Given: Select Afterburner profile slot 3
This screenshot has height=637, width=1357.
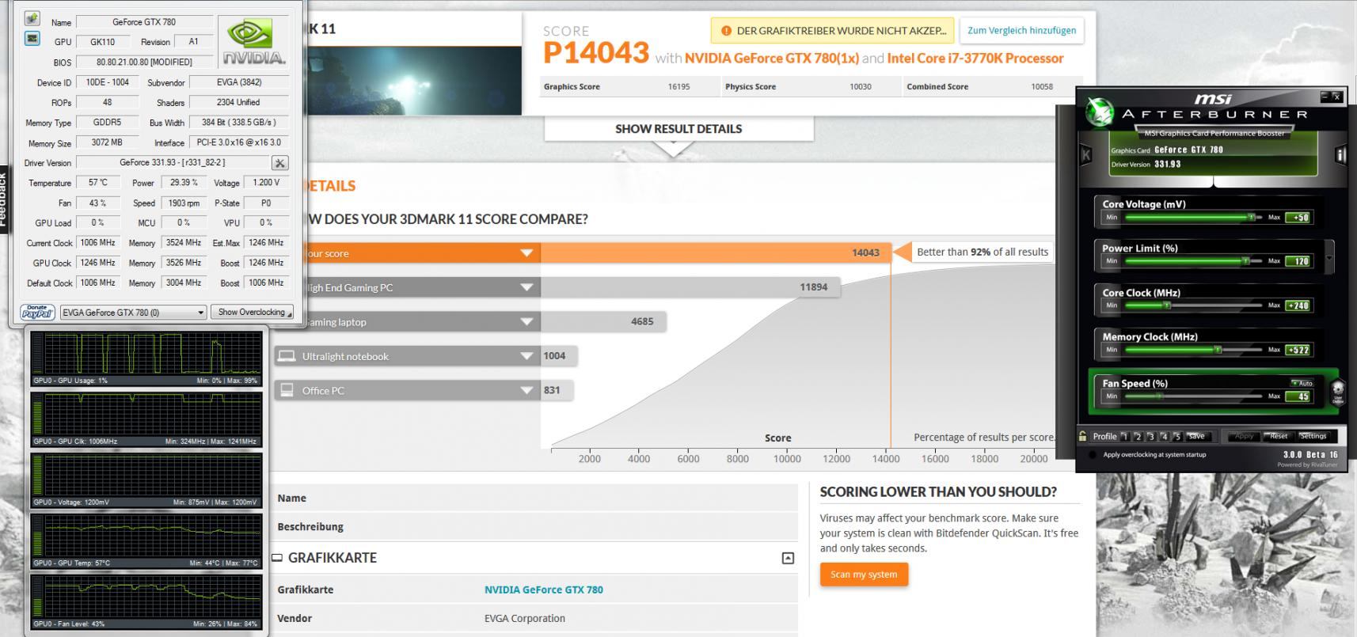Looking at the screenshot, I should [1151, 436].
